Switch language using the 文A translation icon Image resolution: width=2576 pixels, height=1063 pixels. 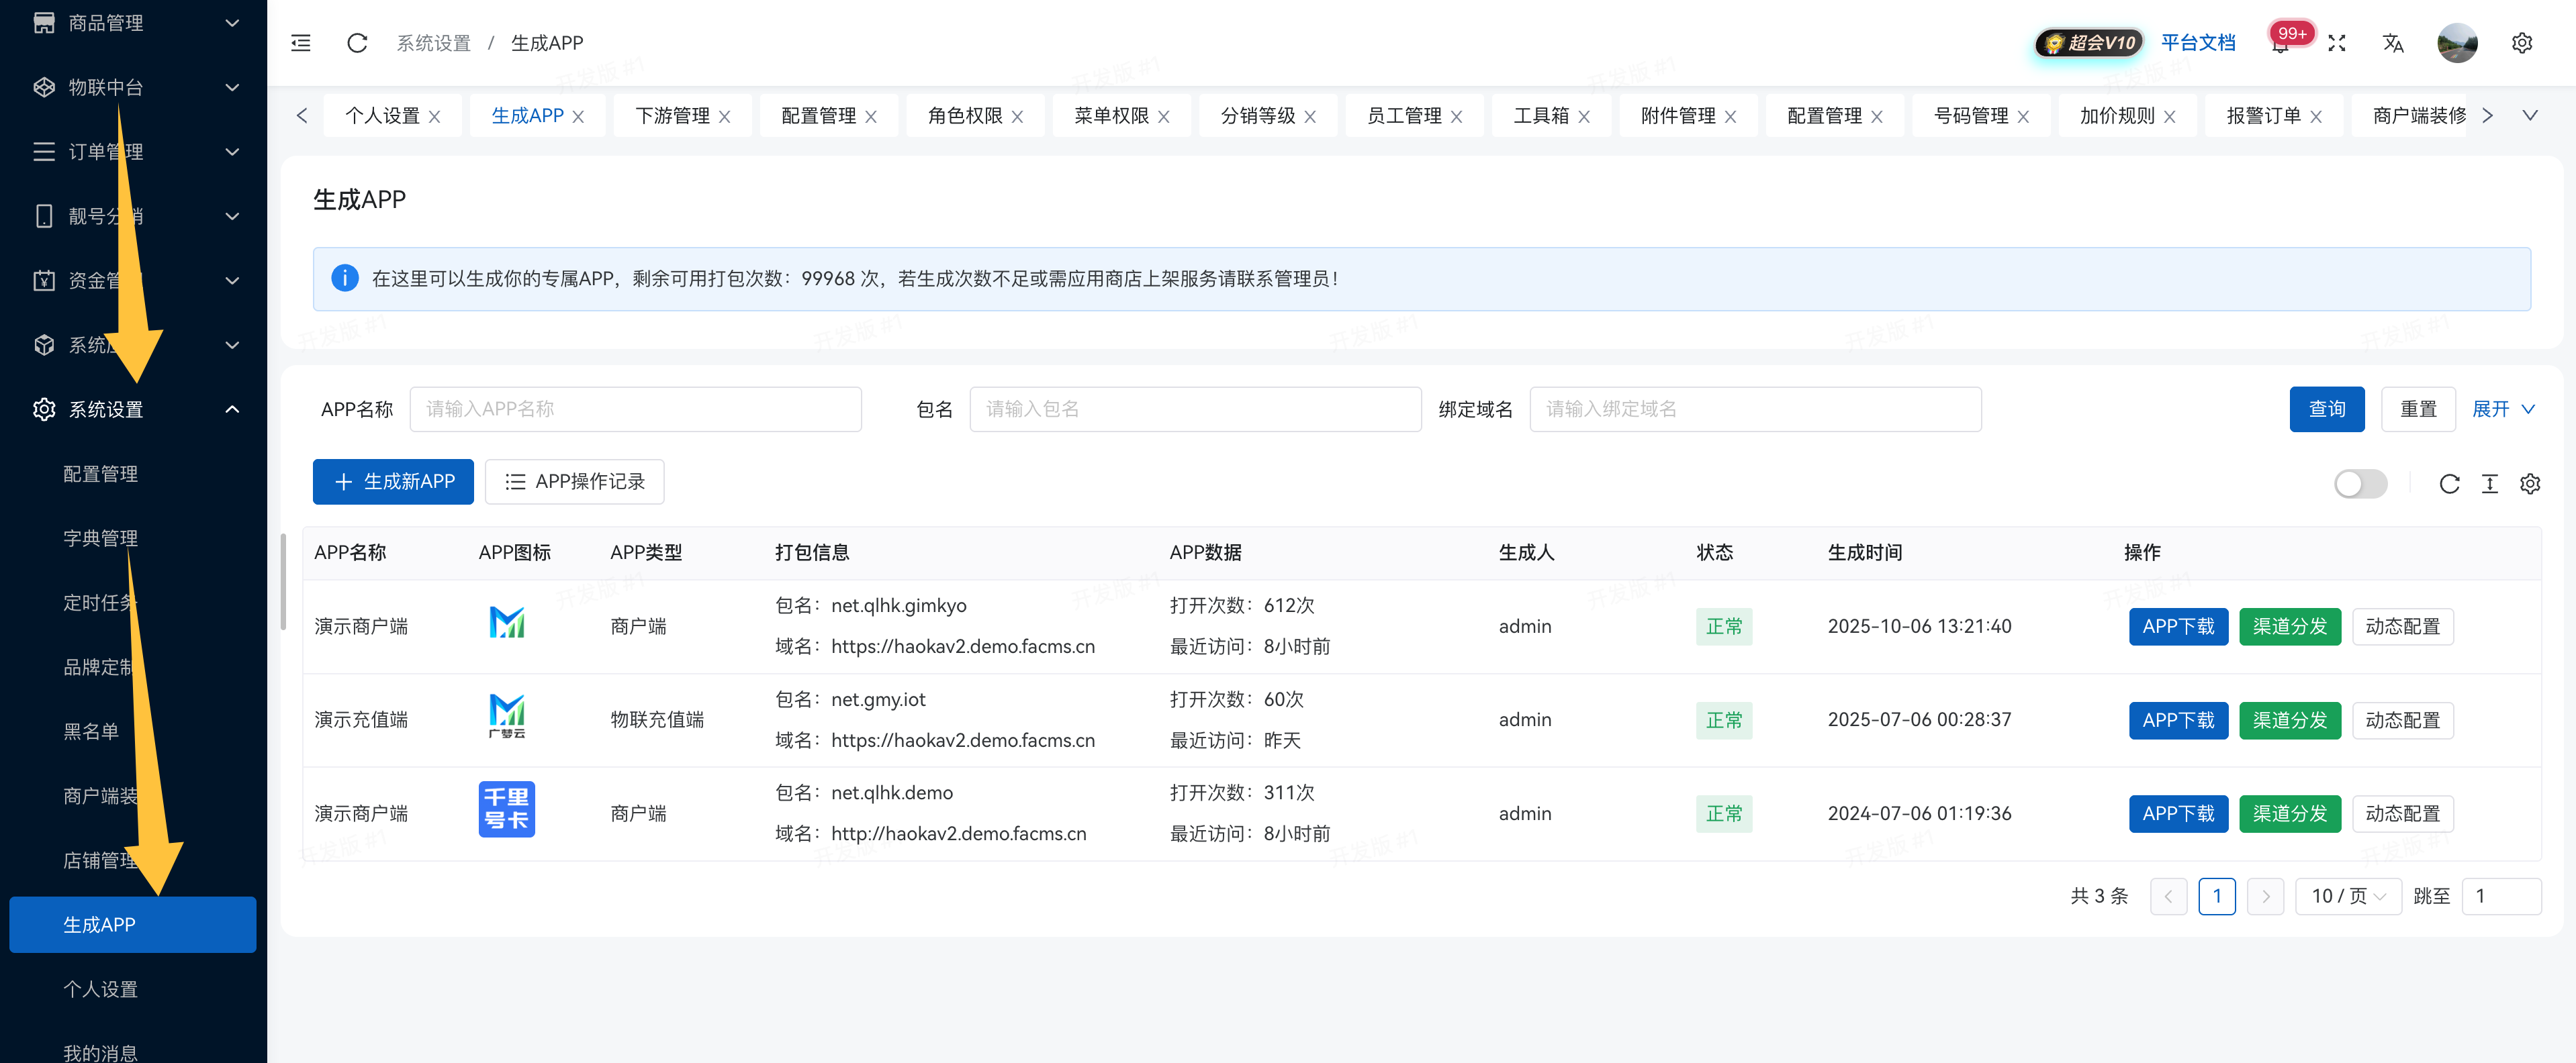(2393, 43)
